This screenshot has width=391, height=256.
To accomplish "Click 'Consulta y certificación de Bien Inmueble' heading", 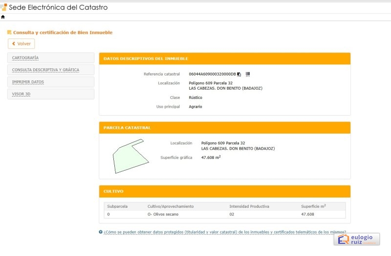I will pyautogui.click(x=63, y=33).
